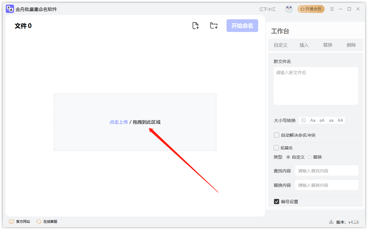Close the application window
This screenshot has width=368, height=230.
[x=358, y=9]
